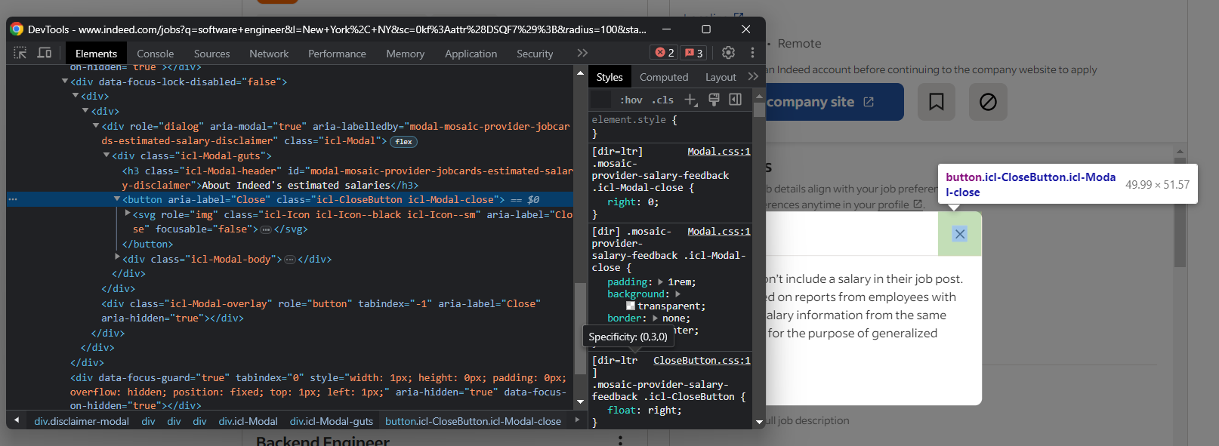Click the save job bookmark icon
This screenshot has height=446, width=1219.
(937, 102)
